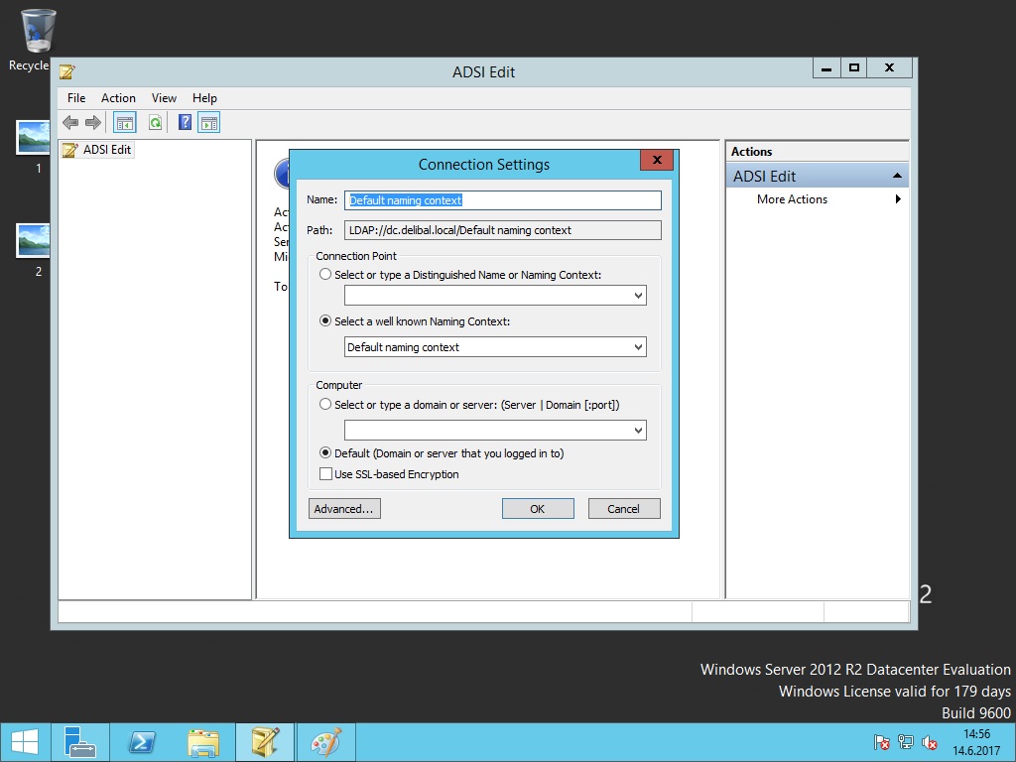Open Help via the question mark icon
This screenshot has width=1016, height=762.
pyautogui.click(x=185, y=122)
